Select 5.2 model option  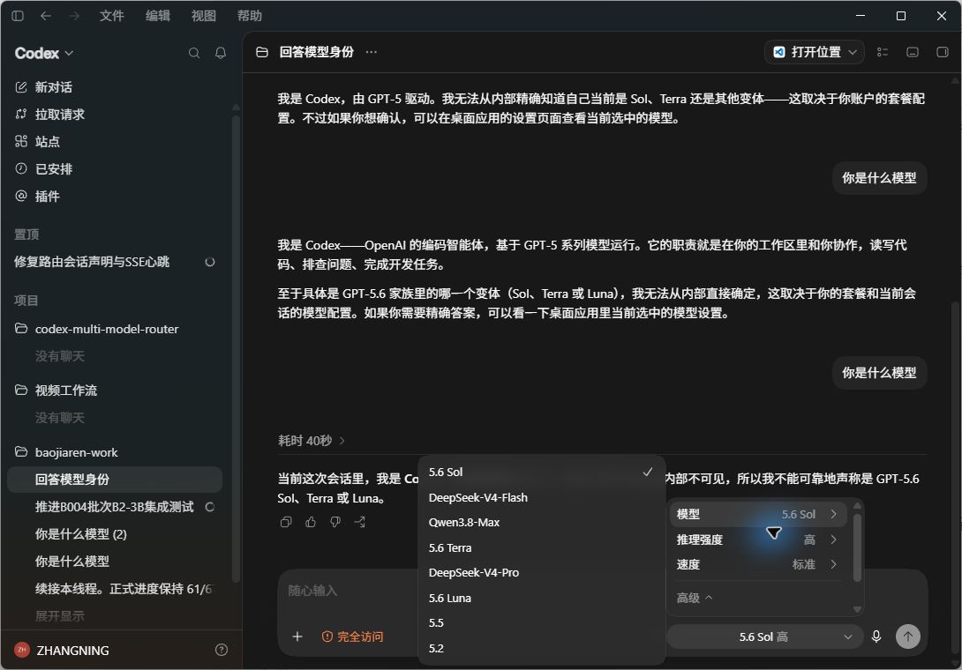click(x=541, y=649)
